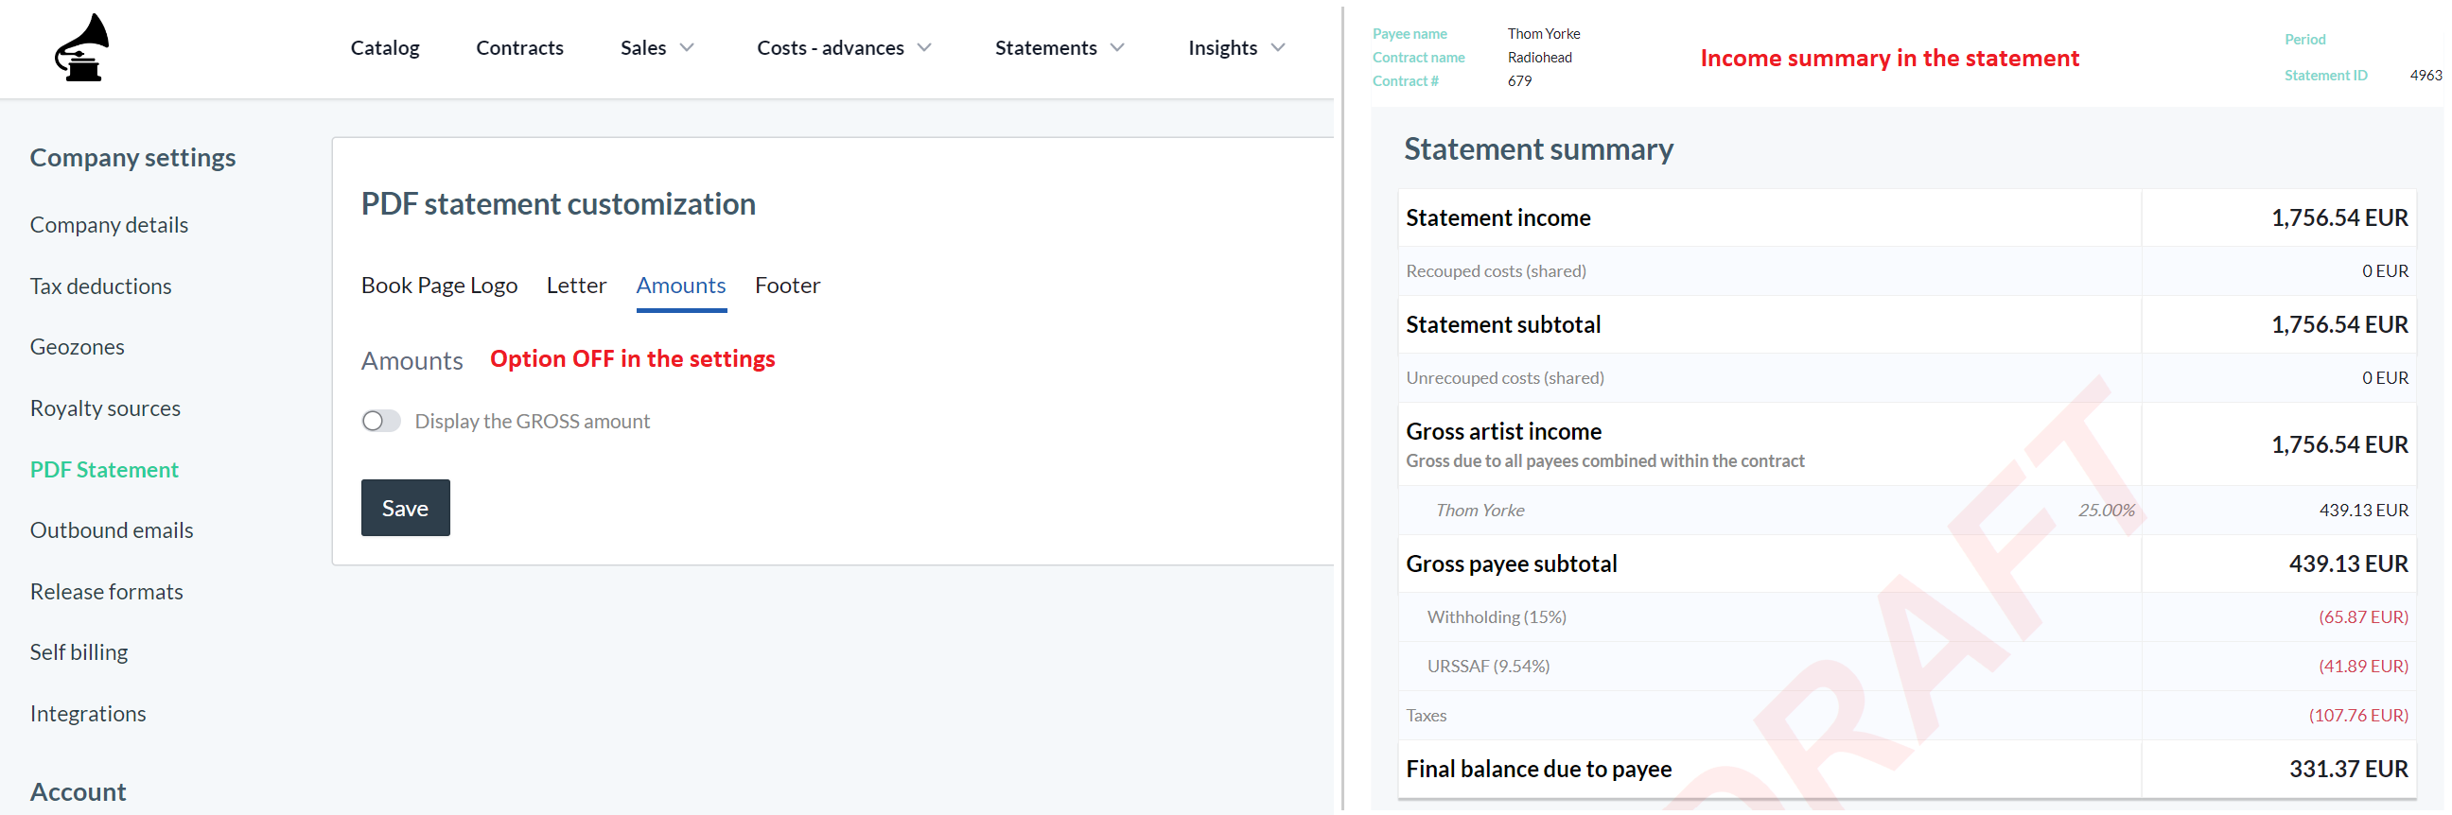Open Self billing settings

point(79,652)
